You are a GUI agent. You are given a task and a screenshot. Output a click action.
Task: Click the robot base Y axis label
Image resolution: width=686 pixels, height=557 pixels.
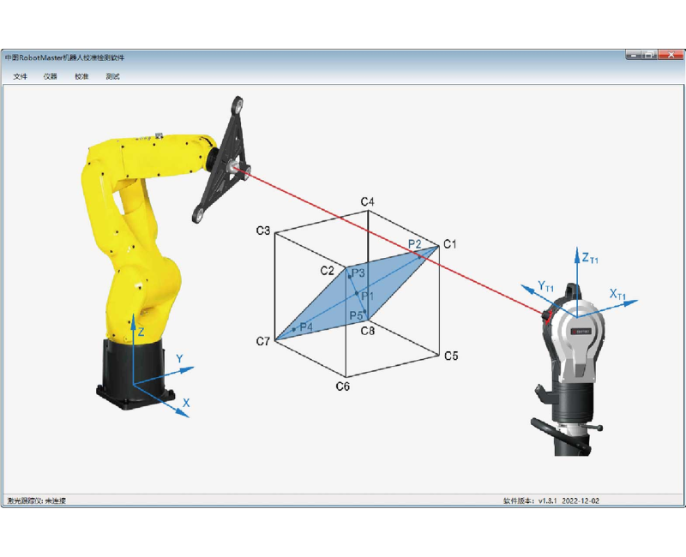tap(179, 359)
